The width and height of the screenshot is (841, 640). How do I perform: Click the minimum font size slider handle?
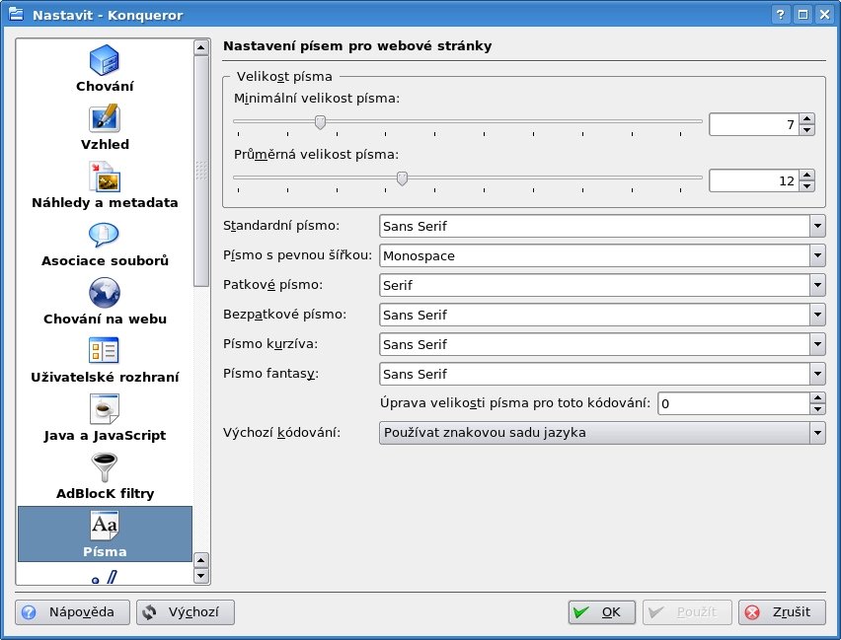coord(320,122)
